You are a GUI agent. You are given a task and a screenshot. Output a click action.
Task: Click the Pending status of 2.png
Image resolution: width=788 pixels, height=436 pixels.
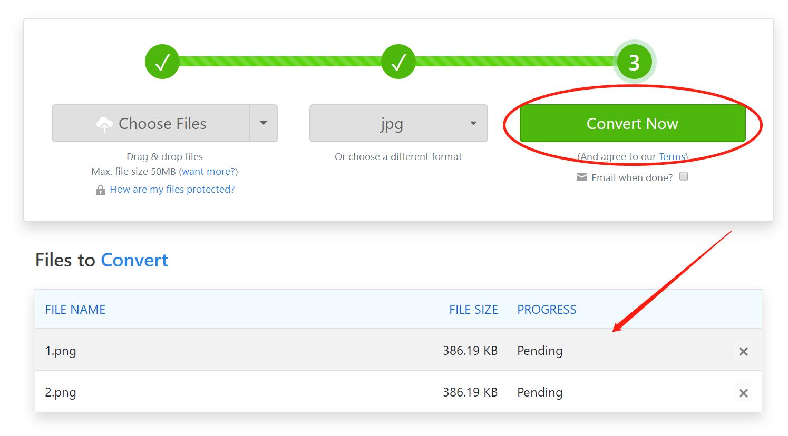540,392
